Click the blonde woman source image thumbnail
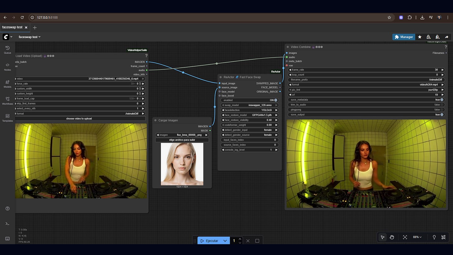Screen dimensions: 453x255 coord(182,164)
